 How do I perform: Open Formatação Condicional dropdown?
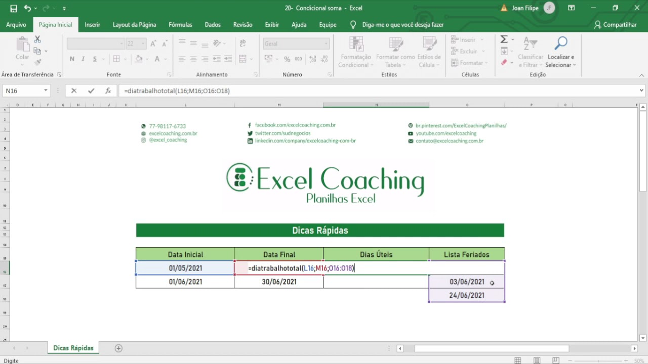(356, 52)
